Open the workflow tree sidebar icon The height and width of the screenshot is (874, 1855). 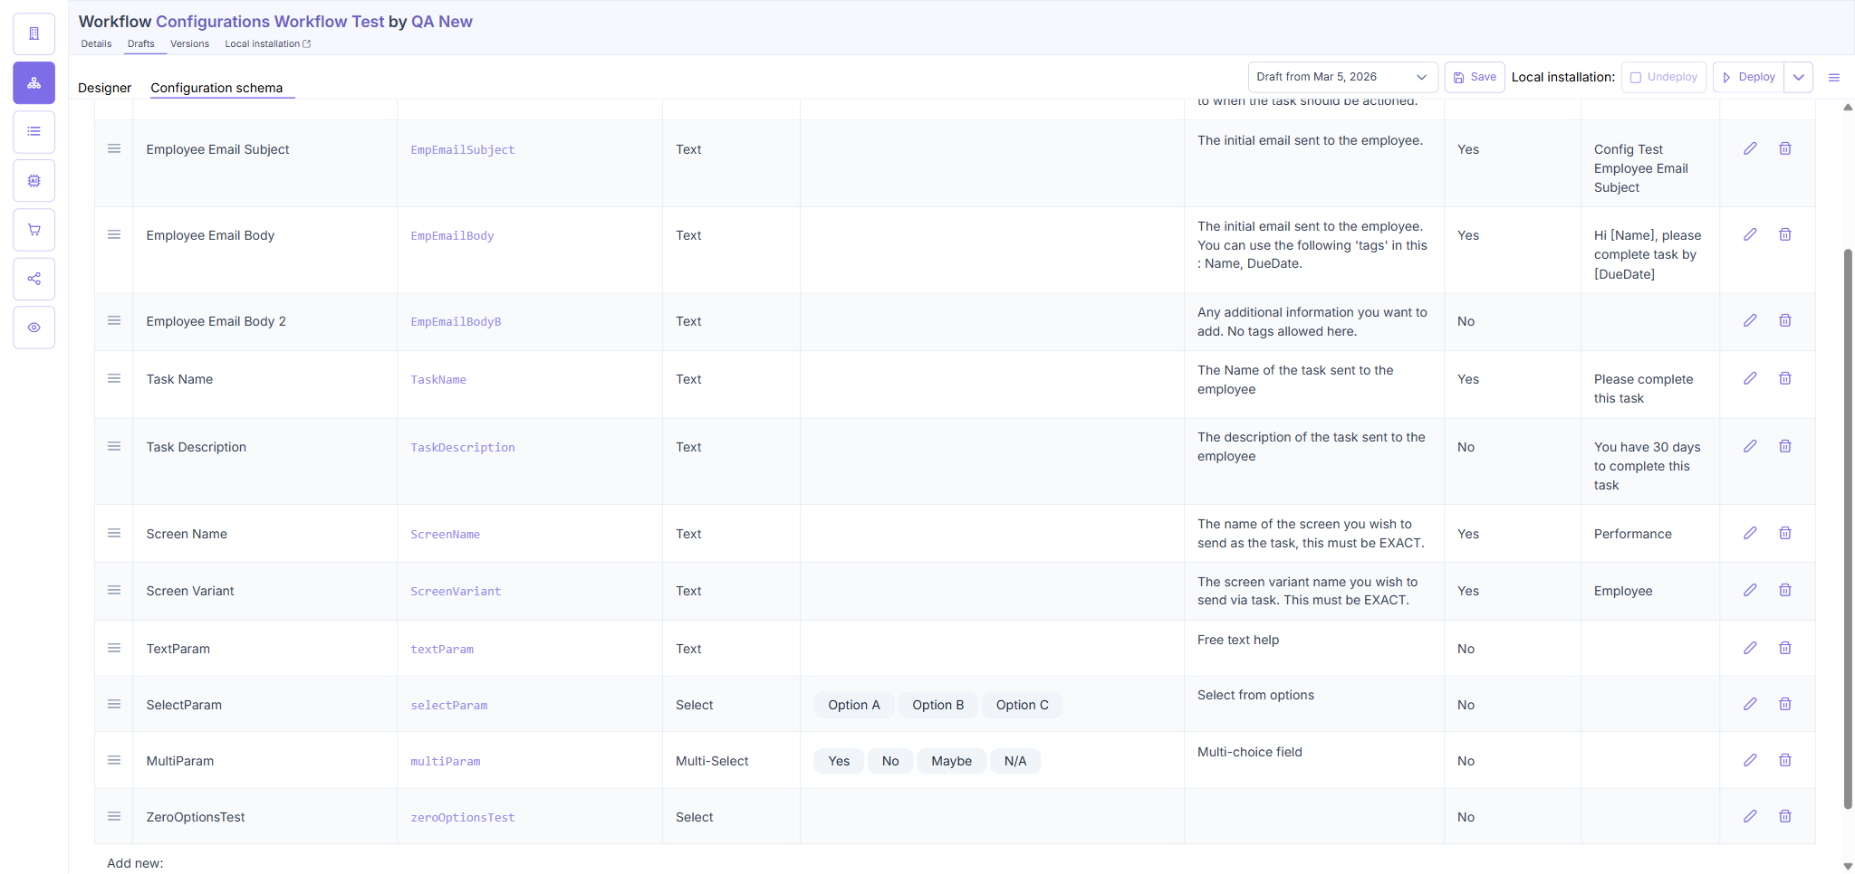point(34,83)
